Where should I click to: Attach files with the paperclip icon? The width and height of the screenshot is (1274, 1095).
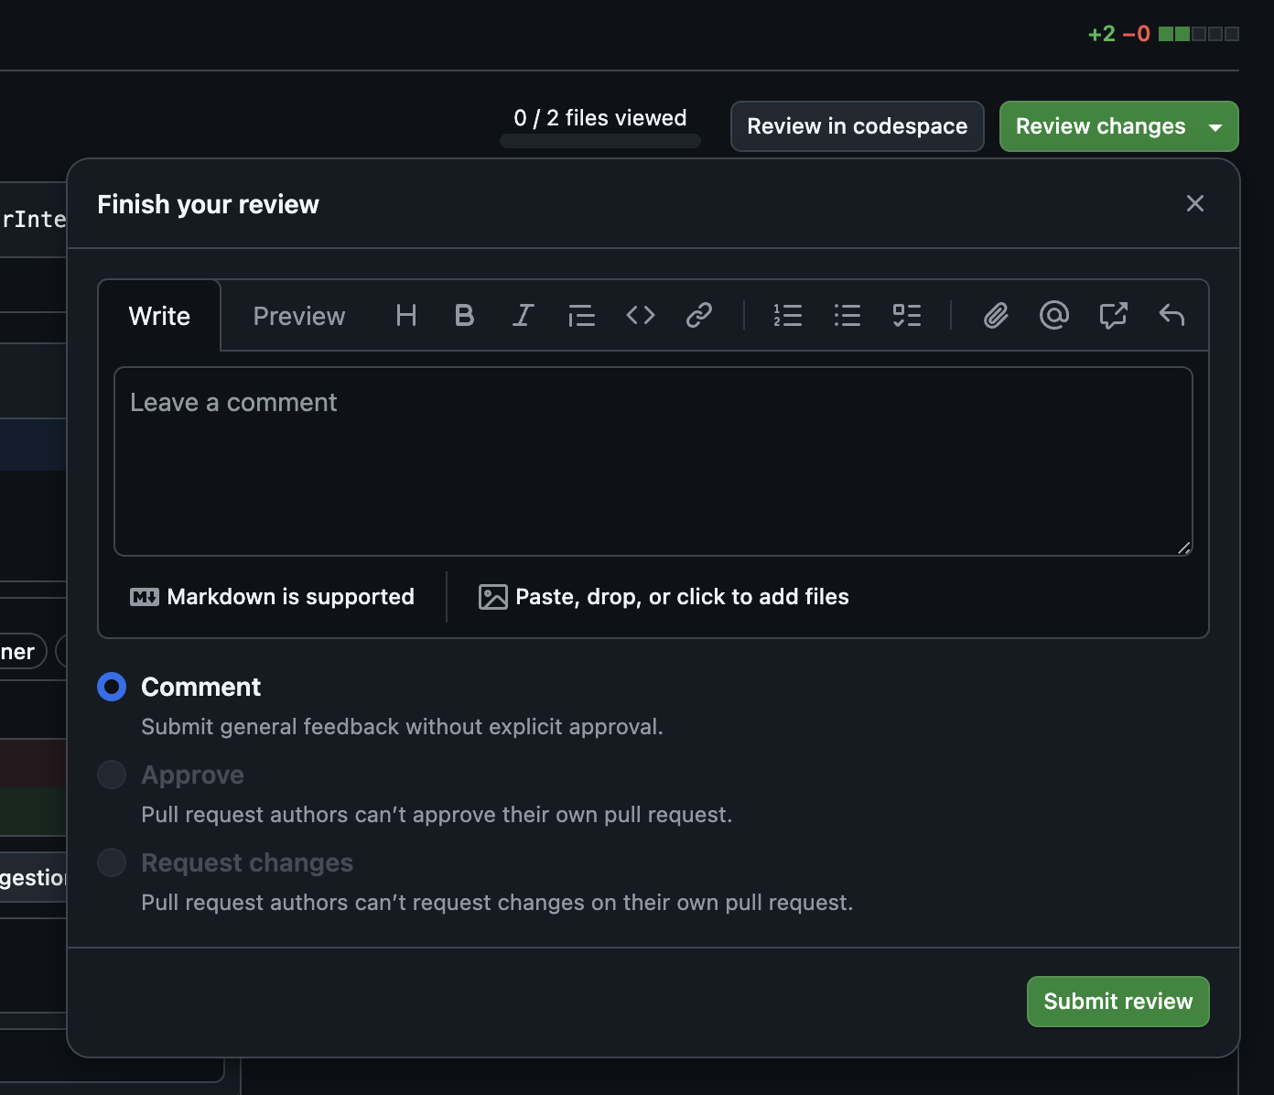(996, 316)
